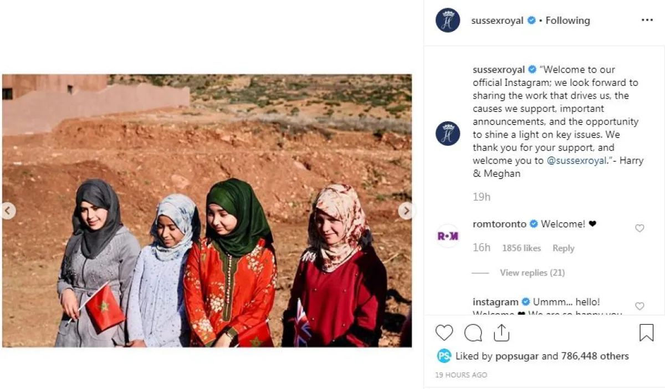The image size is (665, 389).
Task: Like the post with the heart icon
Action: click(x=444, y=332)
